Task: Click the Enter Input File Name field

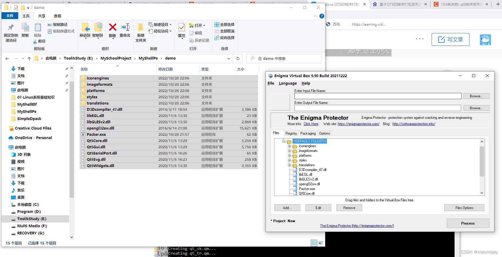Action: pos(378,96)
